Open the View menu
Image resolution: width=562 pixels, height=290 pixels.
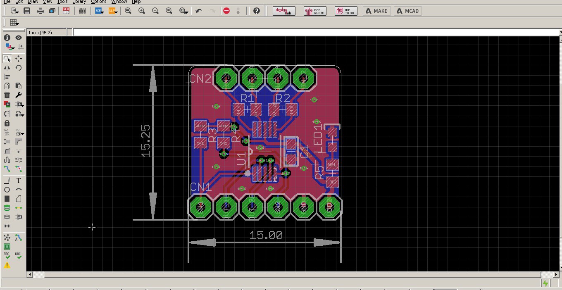pos(48,2)
